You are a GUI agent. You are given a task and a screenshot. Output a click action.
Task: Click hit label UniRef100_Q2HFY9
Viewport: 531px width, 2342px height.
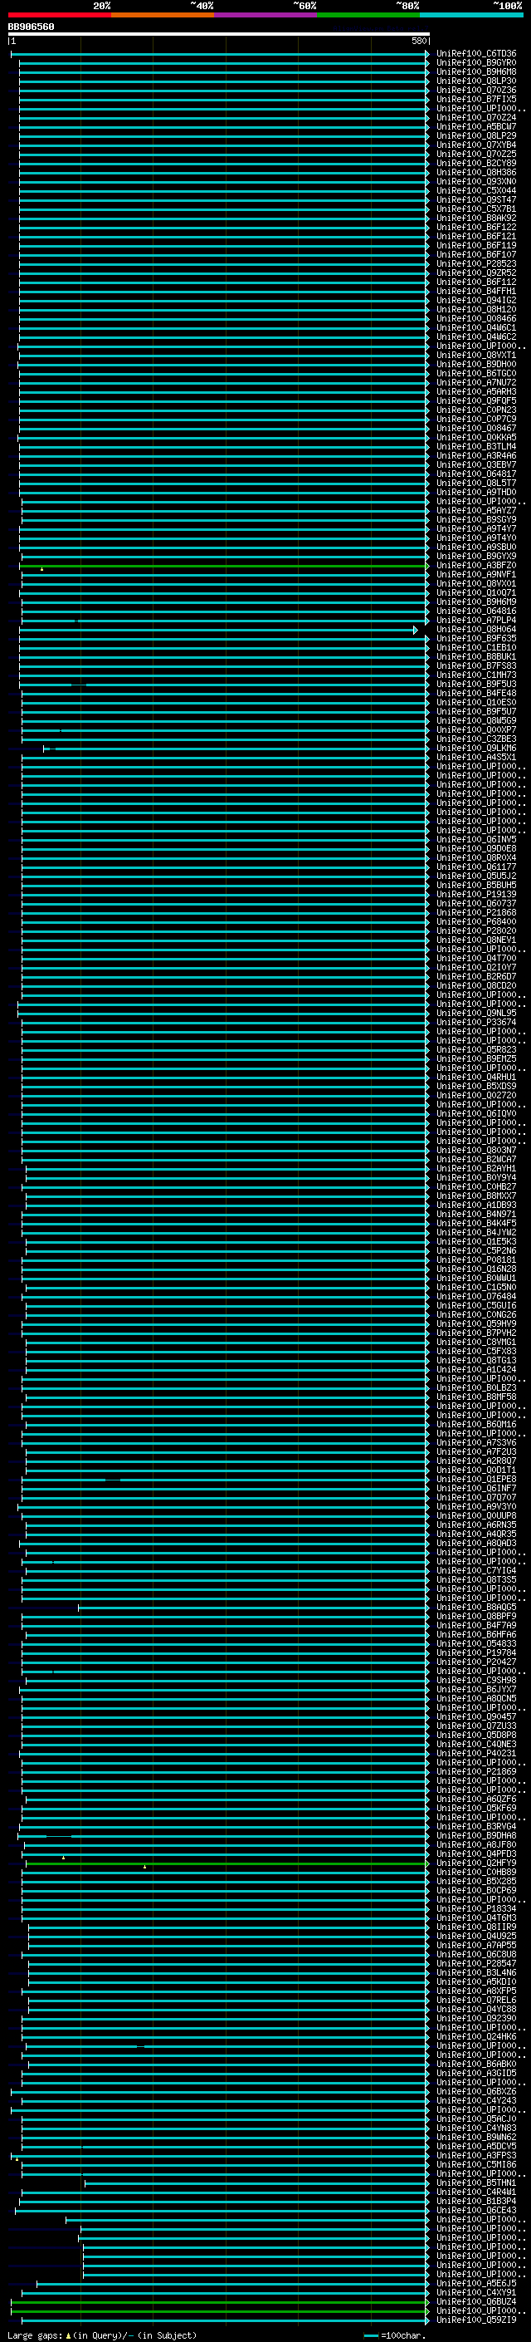click(x=475, y=1863)
